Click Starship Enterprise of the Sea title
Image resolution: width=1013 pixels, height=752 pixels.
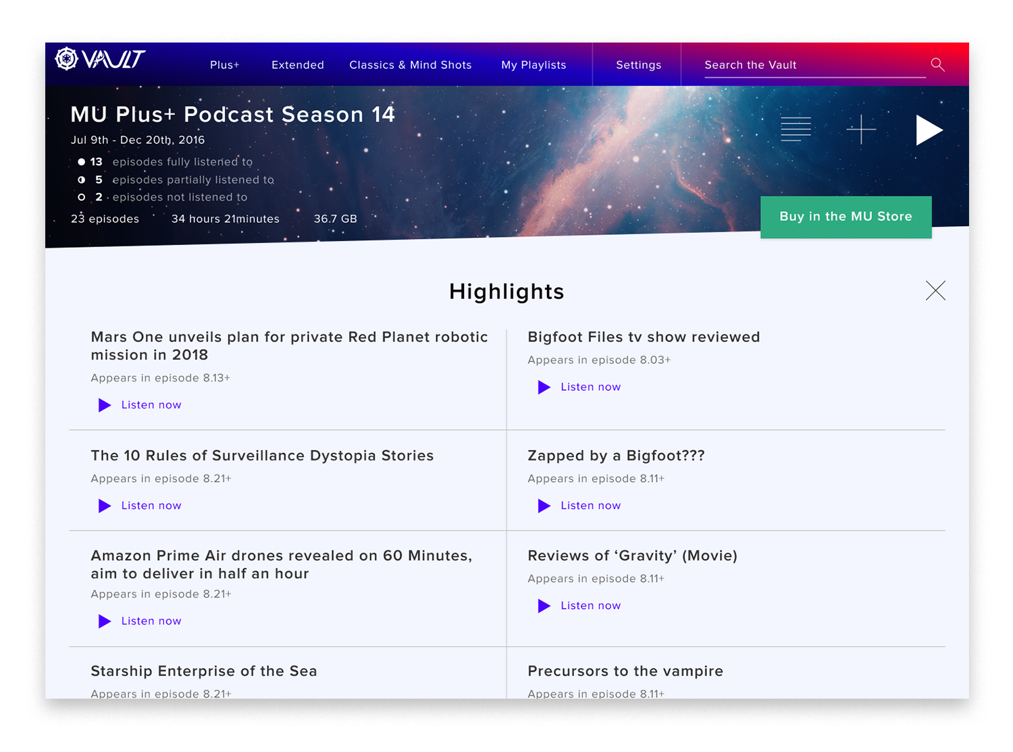(204, 671)
